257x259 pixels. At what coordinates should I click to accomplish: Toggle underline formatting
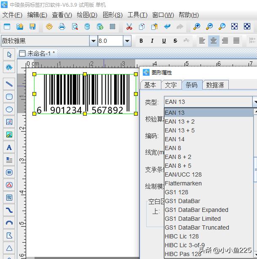coord(164,41)
